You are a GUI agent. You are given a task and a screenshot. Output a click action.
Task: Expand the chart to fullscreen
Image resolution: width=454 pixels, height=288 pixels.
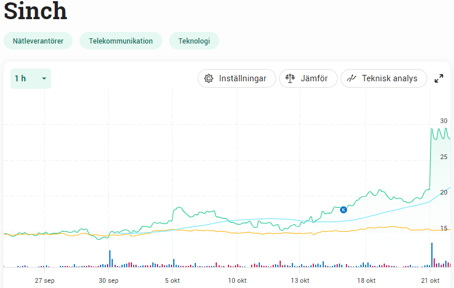coord(439,79)
